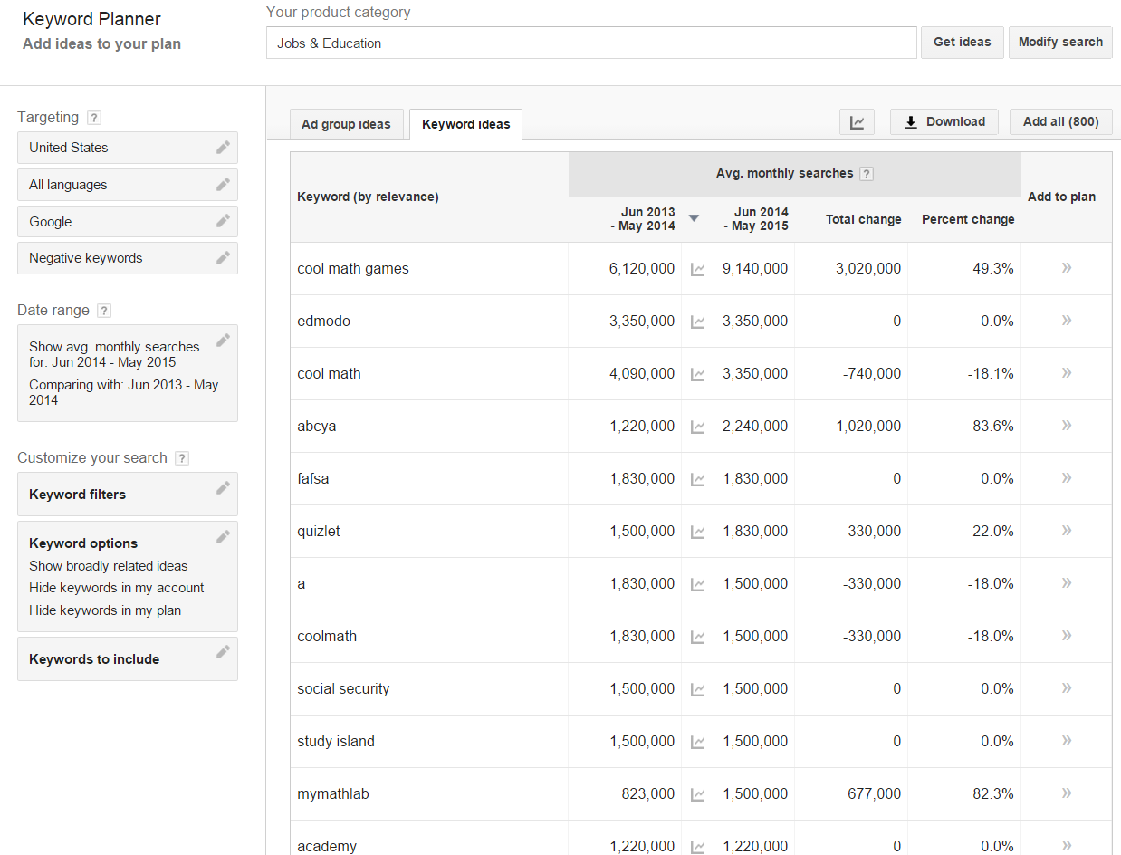Click the Modify search button
This screenshot has width=1121, height=855.
pyautogui.click(x=1060, y=42)
